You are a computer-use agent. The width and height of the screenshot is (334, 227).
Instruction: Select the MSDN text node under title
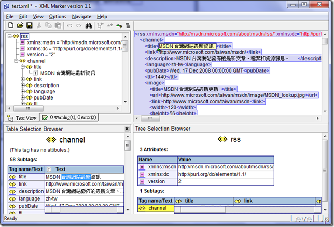pyautogui.click(x=67, y=73)
